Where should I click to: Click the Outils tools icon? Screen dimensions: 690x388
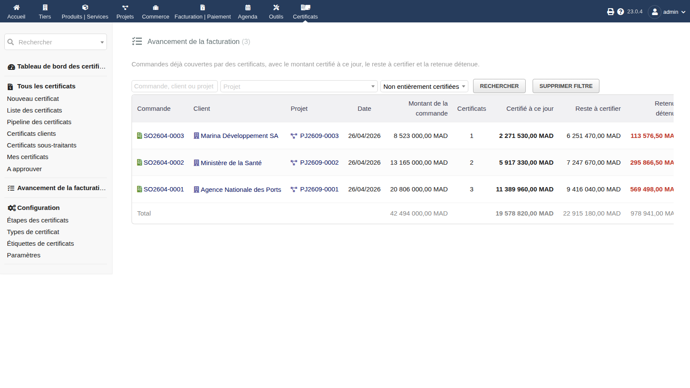276,7
